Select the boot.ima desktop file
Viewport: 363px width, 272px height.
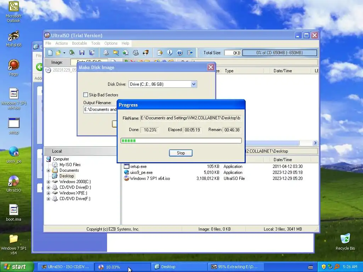[x=14, y=213]
